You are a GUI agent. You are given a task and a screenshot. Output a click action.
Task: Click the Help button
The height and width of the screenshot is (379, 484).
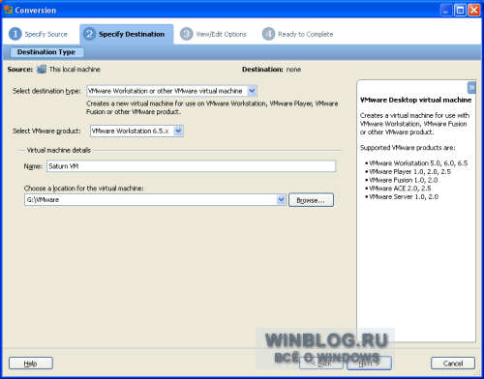tap(31, 364)
